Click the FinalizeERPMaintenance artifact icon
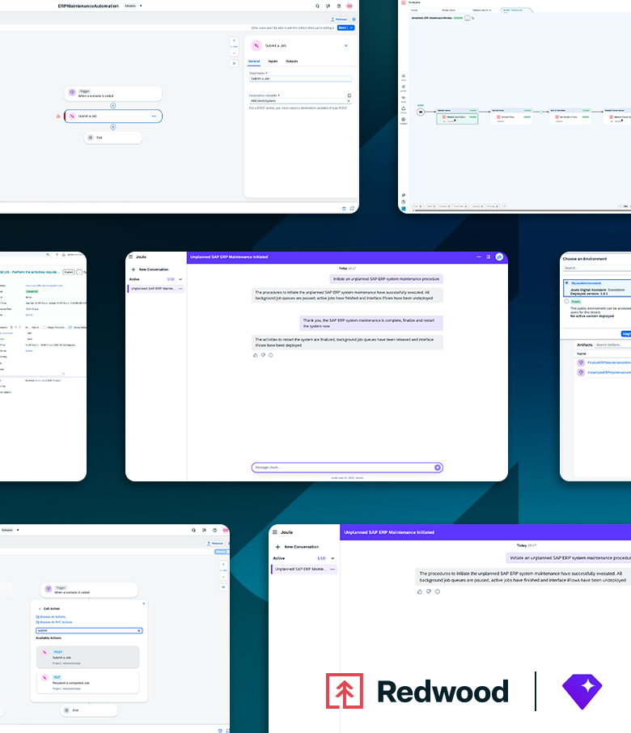 pyautogui.click(x=580, y=362)
